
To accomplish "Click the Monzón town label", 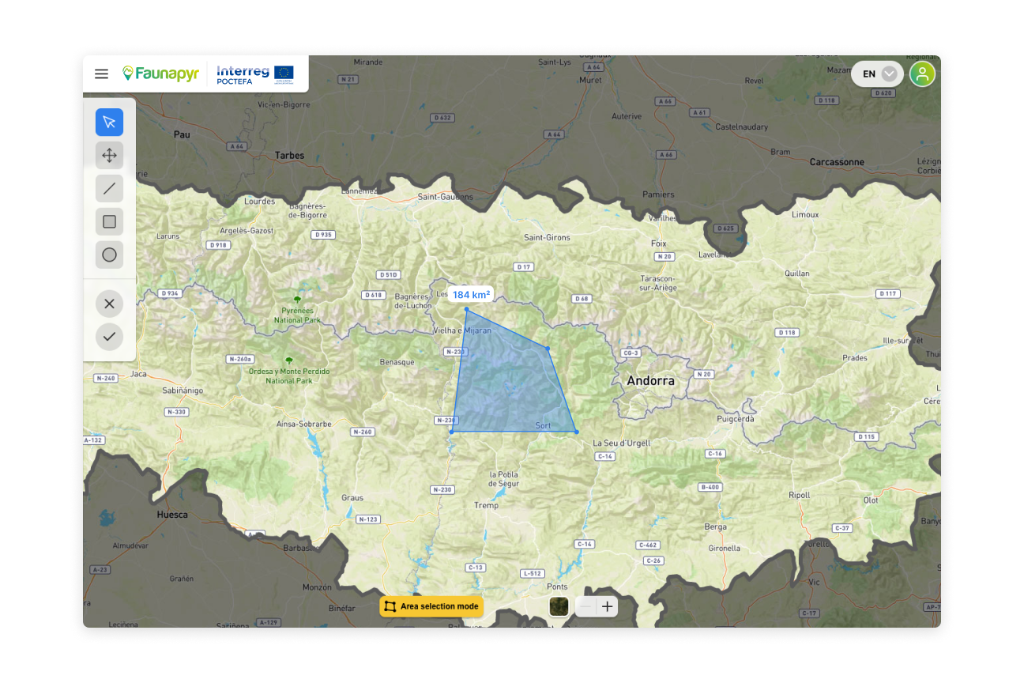I will click(x=317, y=587).
